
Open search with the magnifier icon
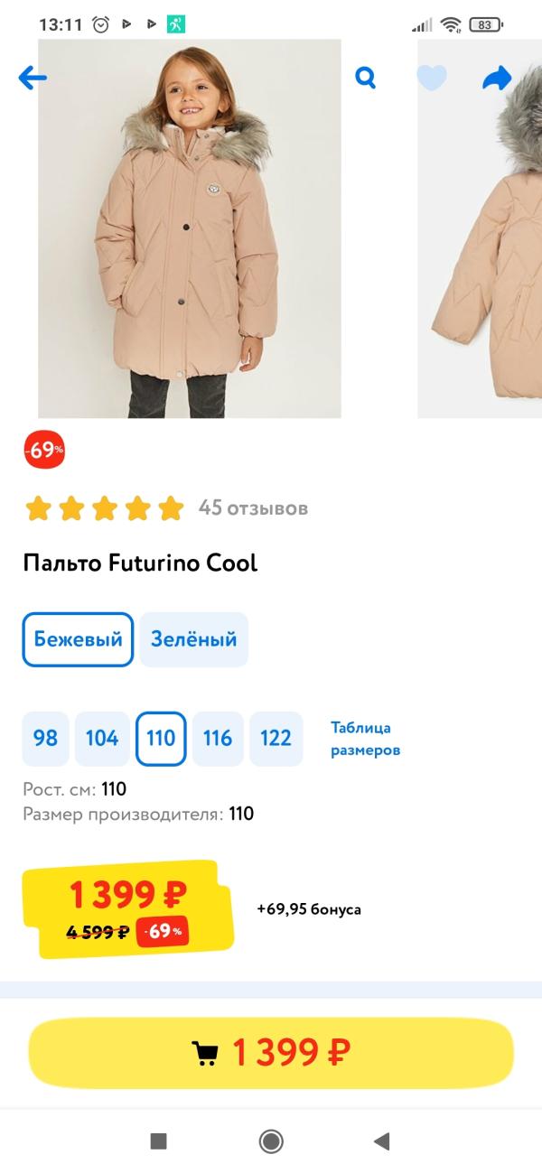pos(365,78)
